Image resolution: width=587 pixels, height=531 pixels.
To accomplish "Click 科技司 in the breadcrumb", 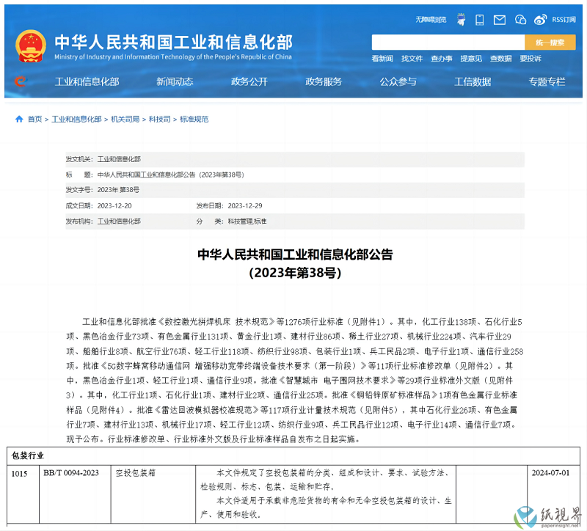I will [x=159, y=120].
